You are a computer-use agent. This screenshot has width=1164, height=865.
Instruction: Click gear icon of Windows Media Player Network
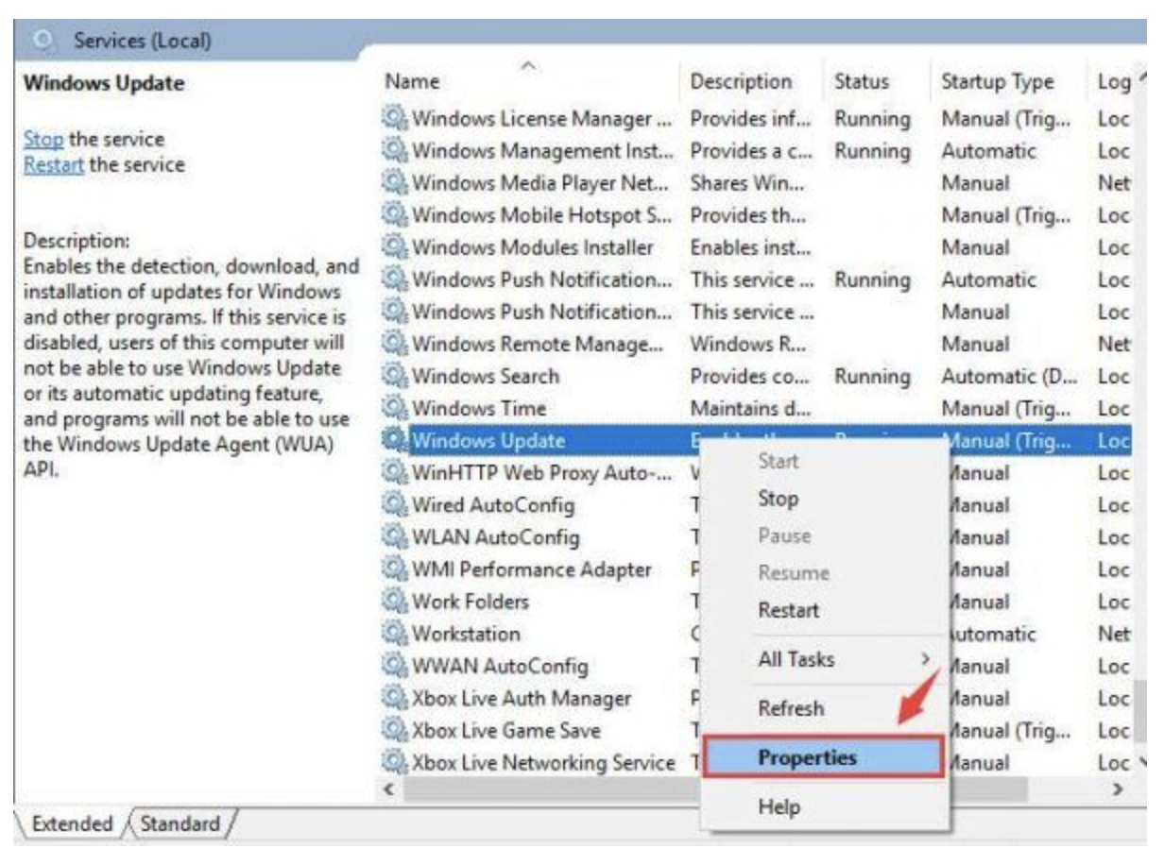[393, 183]
